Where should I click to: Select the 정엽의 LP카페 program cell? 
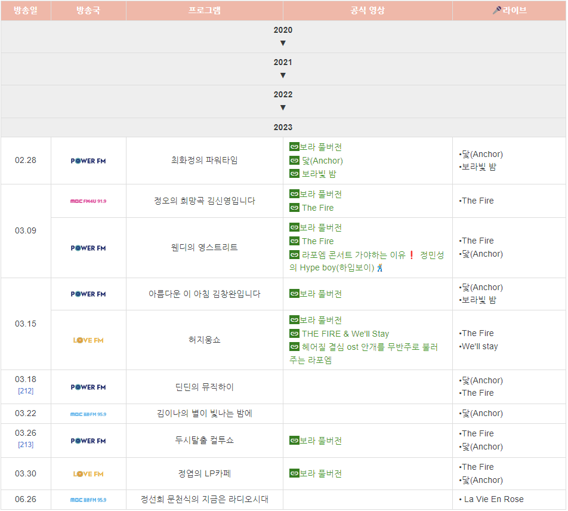pyautogui.click(x=205, y=473)
